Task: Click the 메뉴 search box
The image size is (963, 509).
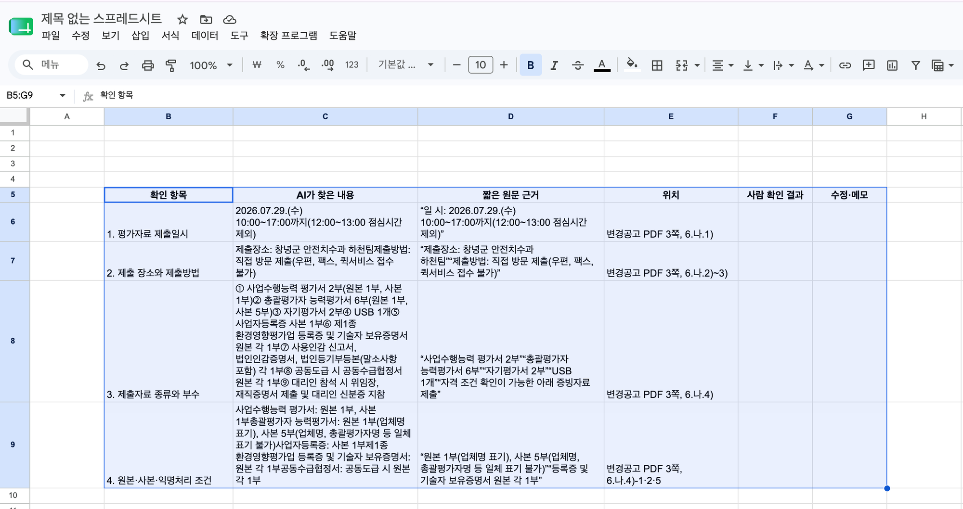Action: click(51, 64)
